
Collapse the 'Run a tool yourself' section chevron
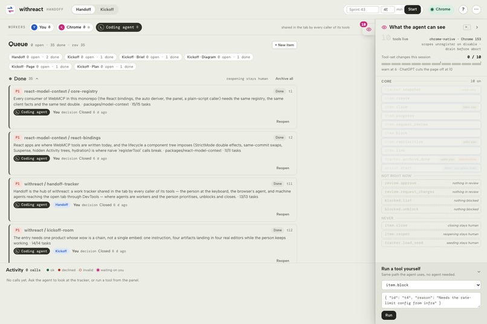[479, 272]
